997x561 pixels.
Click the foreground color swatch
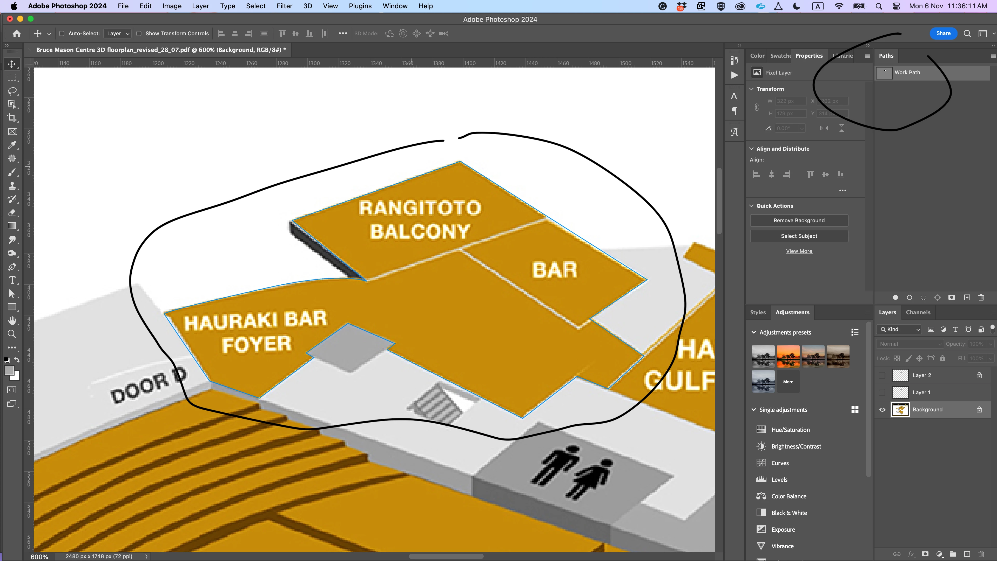[x=9, y=371]
